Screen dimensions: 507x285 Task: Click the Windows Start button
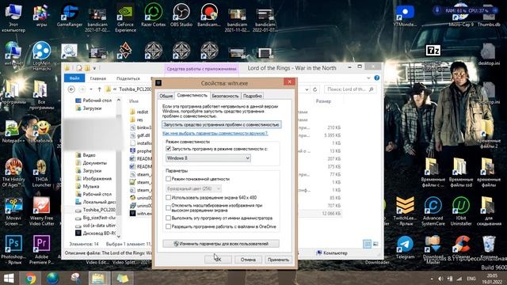(x=9, y=278)
